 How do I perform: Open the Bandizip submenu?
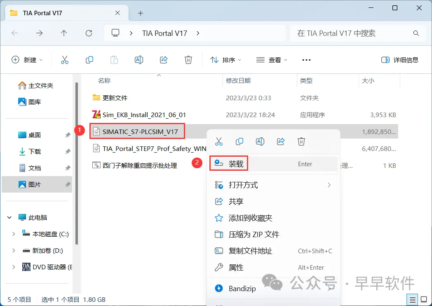[273, 289]
